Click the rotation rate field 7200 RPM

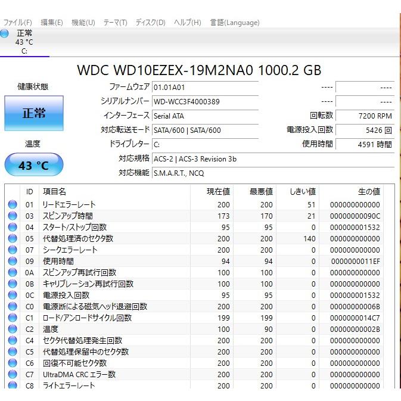365,116
